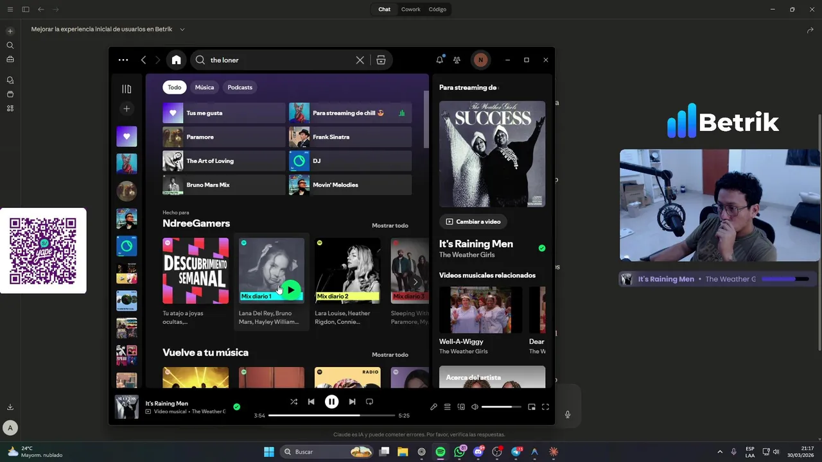This screenshot has width=822, height=462.
Task: Open Well-A-Wiggy related video
Action: pos(482,321)
